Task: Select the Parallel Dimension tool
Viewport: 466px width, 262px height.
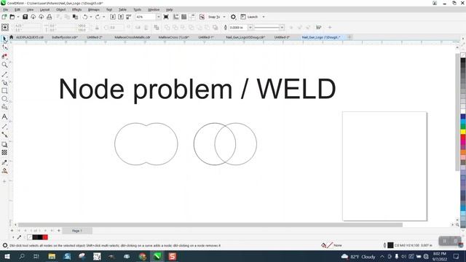Action: (x=4, y=127)
